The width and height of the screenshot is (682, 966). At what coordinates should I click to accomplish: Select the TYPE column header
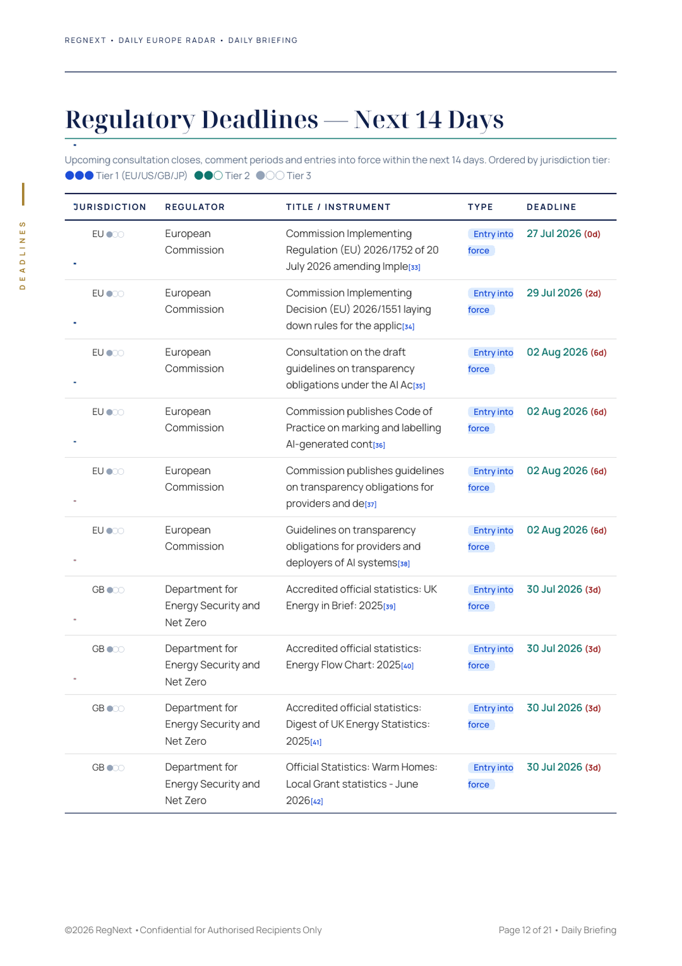click(x=481, y=207)
